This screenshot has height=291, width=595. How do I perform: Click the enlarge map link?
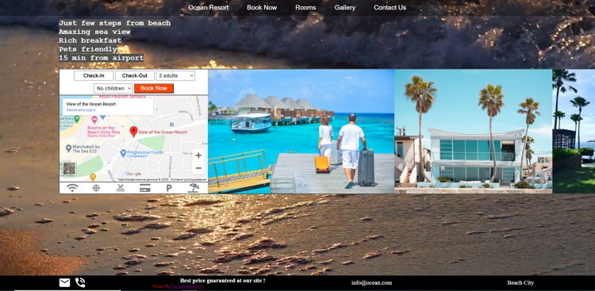point(81,109)
